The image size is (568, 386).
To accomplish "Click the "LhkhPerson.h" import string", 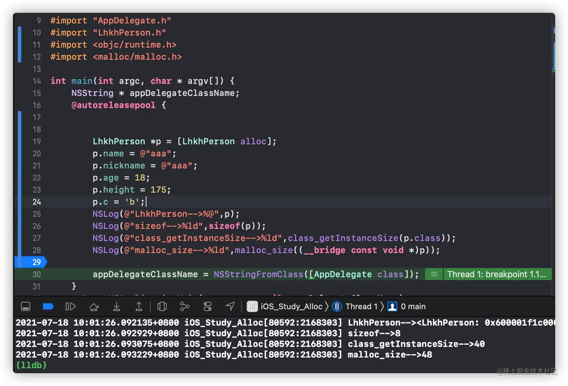I will [129, 33].
